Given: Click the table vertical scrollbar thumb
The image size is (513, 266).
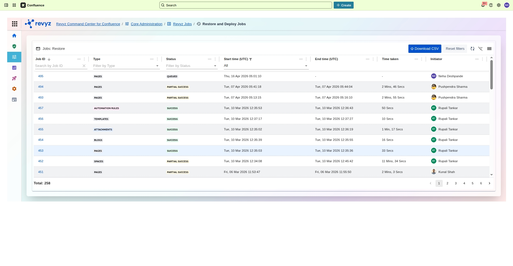Looking at the screenshot, I should pyautogui.click(x=491, y=75).
